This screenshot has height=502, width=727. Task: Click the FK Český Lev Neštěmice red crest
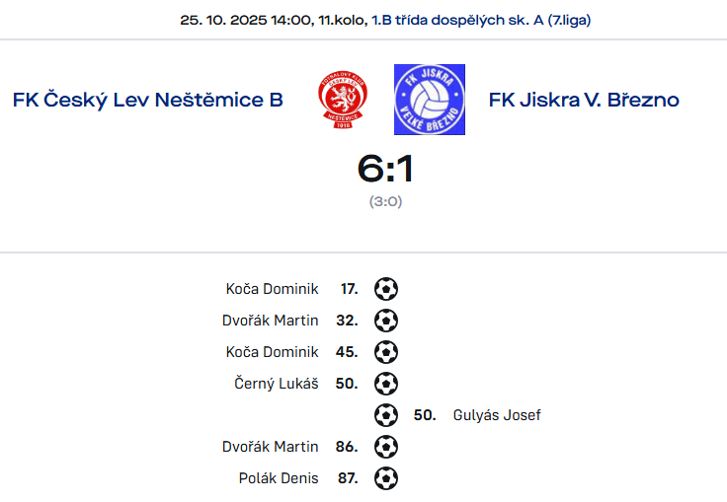(343, 100)
